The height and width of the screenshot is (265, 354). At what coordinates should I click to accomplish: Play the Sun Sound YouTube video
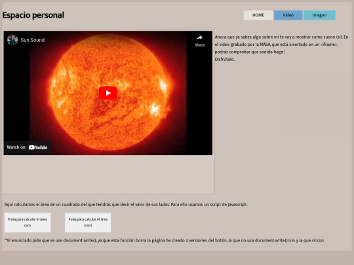108,93
